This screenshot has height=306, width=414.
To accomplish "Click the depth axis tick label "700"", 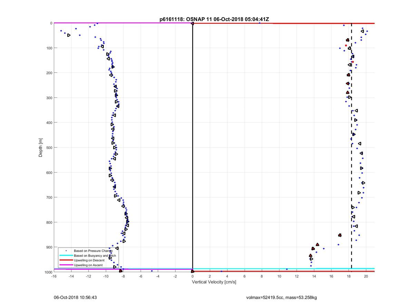I will point(49,197).
